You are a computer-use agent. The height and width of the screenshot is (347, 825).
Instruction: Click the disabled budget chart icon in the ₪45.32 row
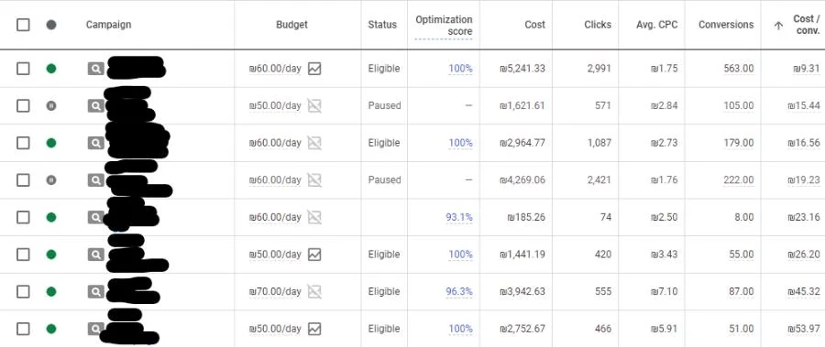[314, 292]
